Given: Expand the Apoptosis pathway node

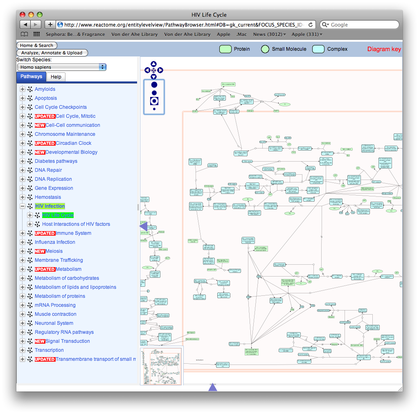Looking at the screenshot, I should tap(23, 98).
